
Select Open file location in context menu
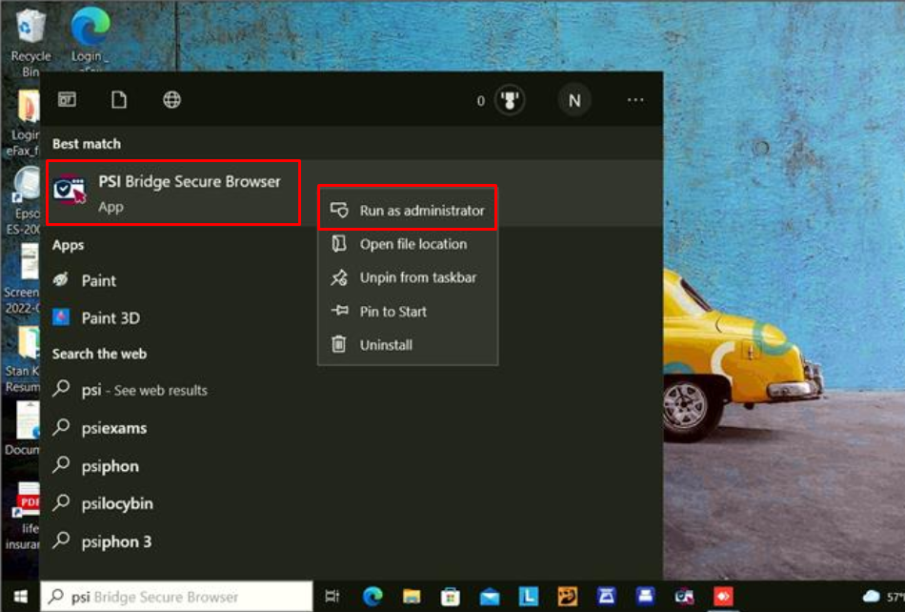tap(408, 244)
